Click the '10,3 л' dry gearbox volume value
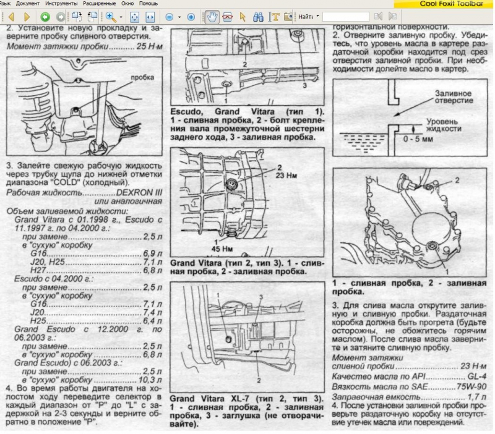Screen dimensions: 495x434 pos(150,380)
